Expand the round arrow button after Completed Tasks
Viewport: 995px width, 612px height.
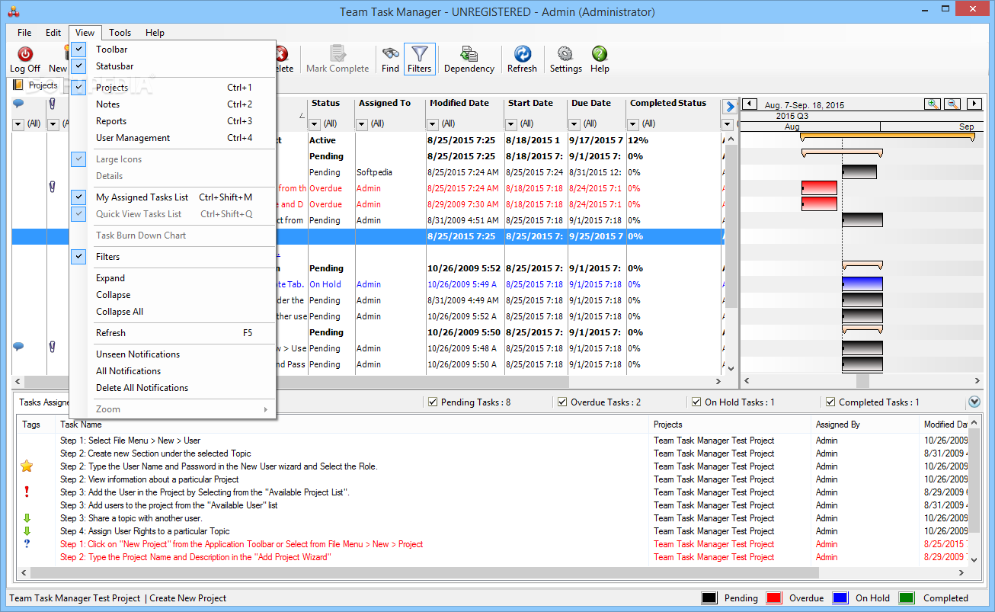tap(974, 402)
